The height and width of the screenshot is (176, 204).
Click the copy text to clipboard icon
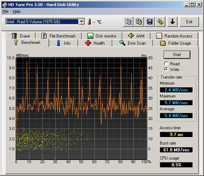(x=128, y=22)
